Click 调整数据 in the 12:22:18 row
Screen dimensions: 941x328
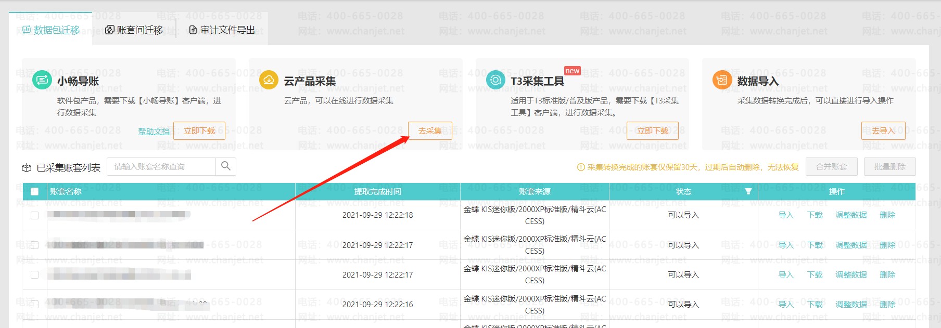pos(851,215)
